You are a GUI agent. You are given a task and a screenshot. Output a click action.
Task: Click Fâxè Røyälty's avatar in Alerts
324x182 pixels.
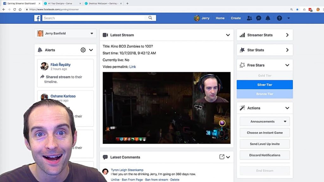click(44, 66)
